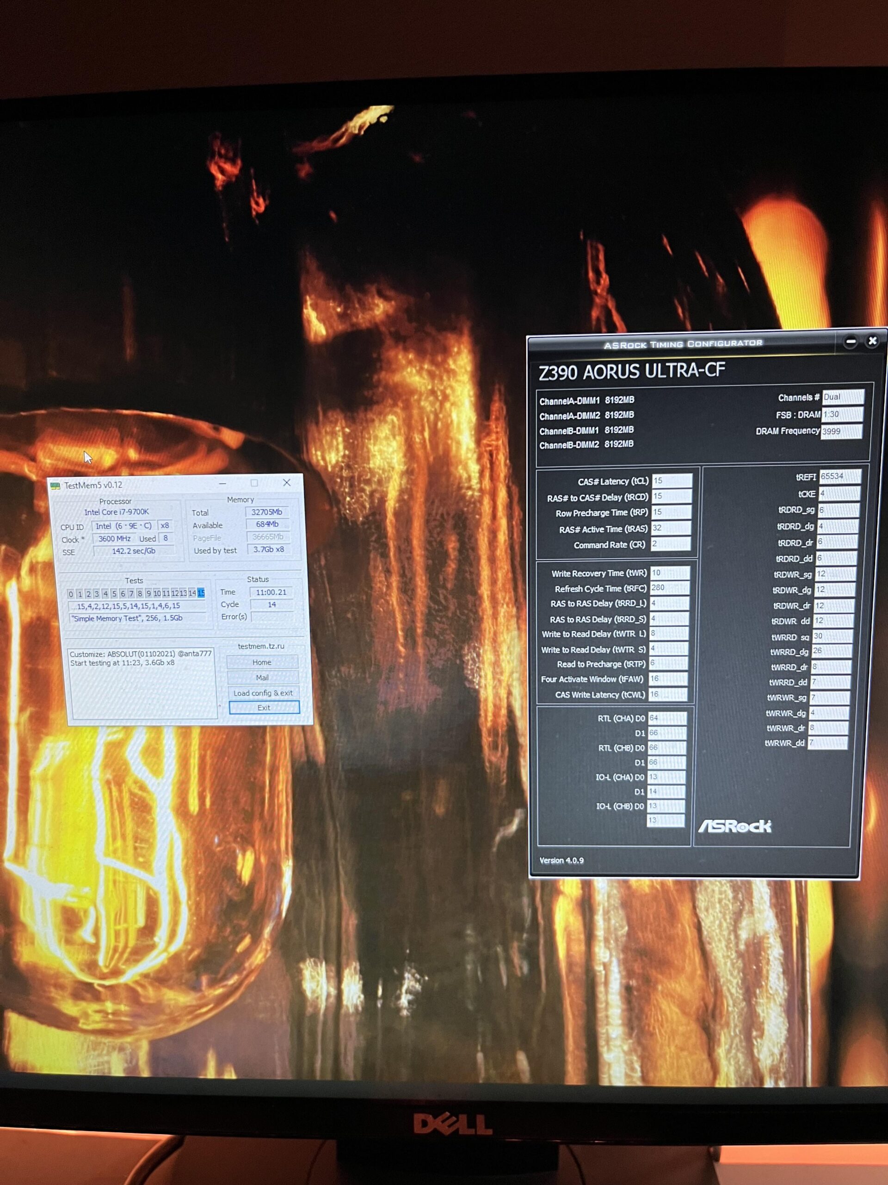Click the Available memory value 684Mb
Viewport: 888px width, 1185px height.
[268, 524]
